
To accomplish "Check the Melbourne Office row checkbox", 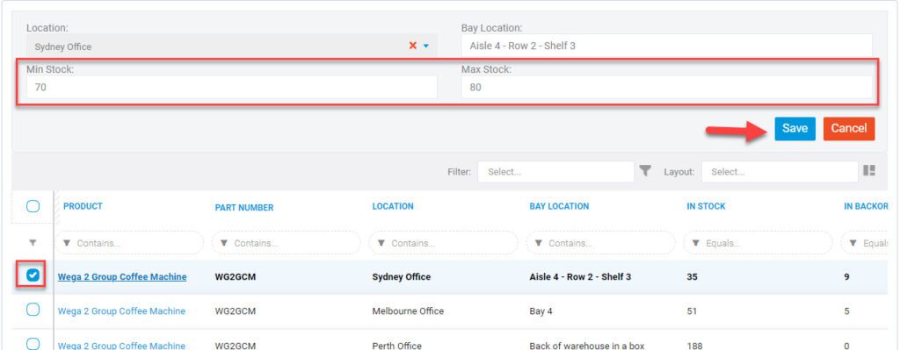I will [x=33, y=310].
